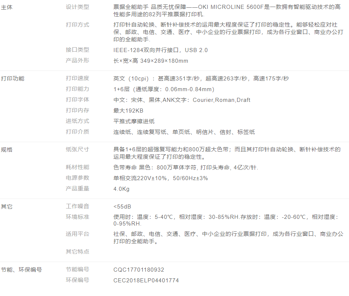Viewport: 349px width, 296px height.
Task: Click the <55dB noise value
Action: (122, 207)
